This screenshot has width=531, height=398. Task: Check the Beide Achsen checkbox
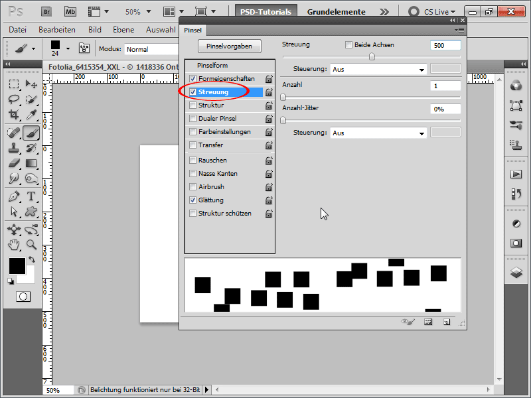[x=348, y=44]
